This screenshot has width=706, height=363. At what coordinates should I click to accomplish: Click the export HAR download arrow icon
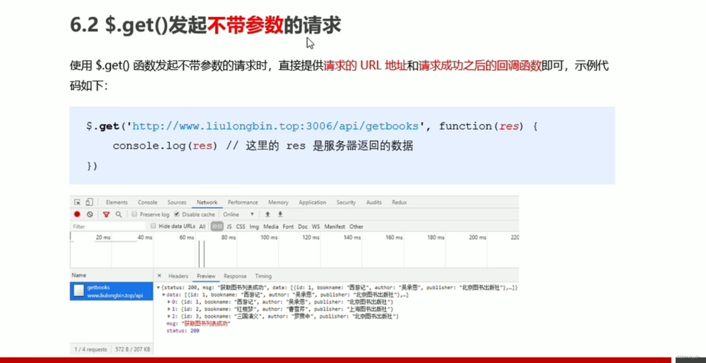pos(280,214)
